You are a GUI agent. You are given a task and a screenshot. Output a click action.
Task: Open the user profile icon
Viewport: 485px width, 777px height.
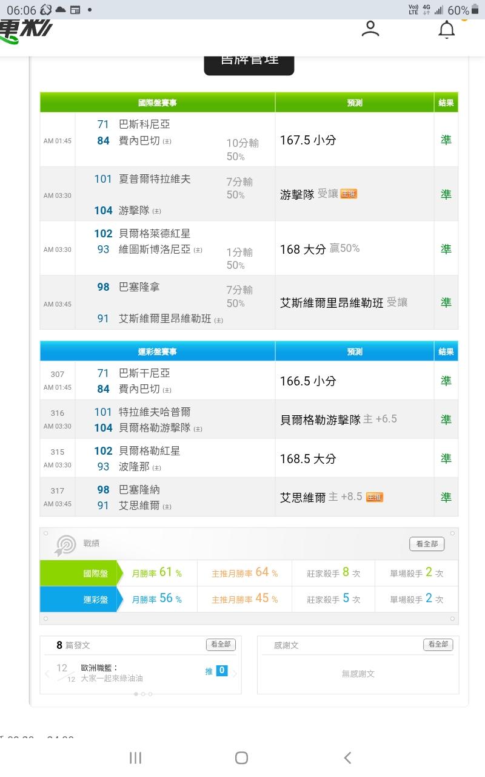(370, 29)
